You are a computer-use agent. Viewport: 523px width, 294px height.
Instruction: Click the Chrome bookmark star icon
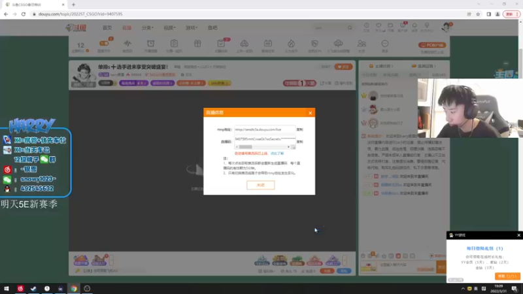click(x=478, y=14)
